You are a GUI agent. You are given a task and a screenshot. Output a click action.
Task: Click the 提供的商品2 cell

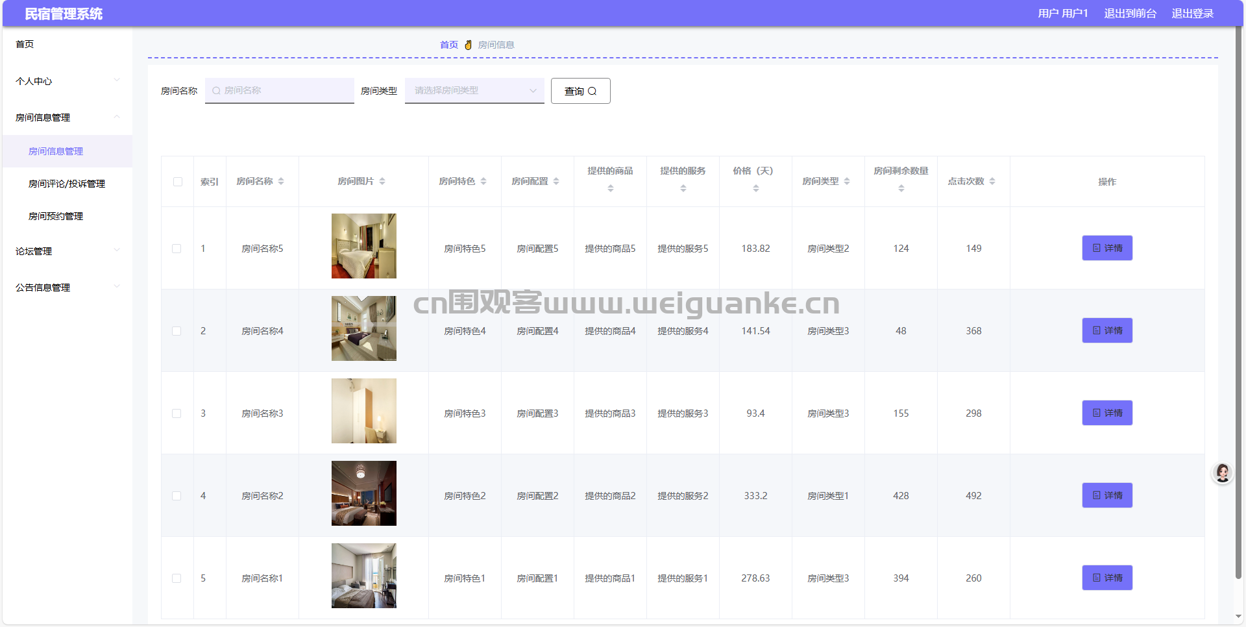610,496
